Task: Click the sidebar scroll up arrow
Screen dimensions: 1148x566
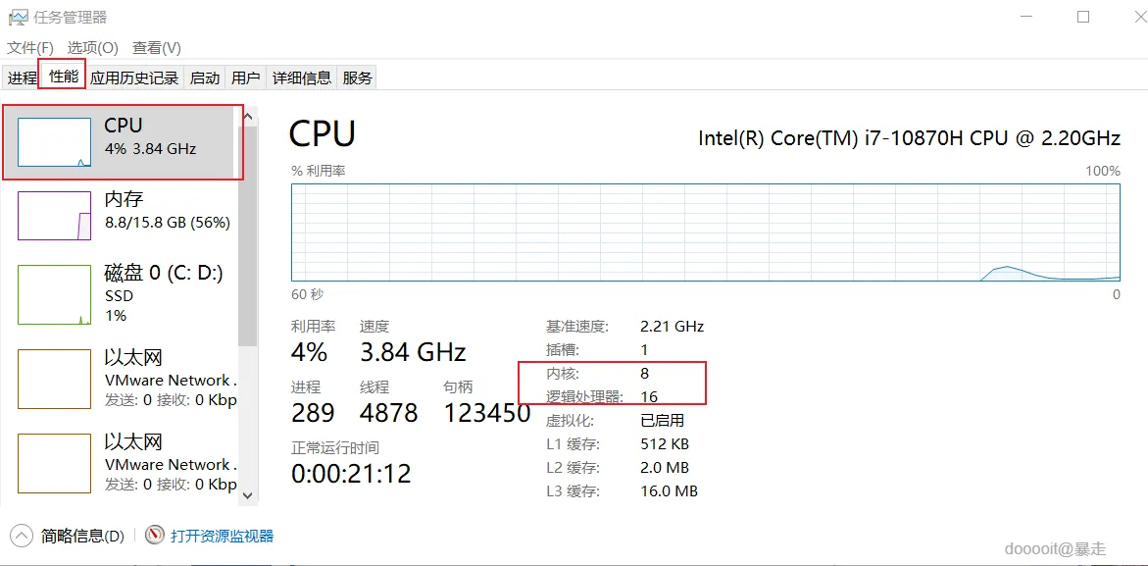Action: pyautogui.click(x=248, y=116)
